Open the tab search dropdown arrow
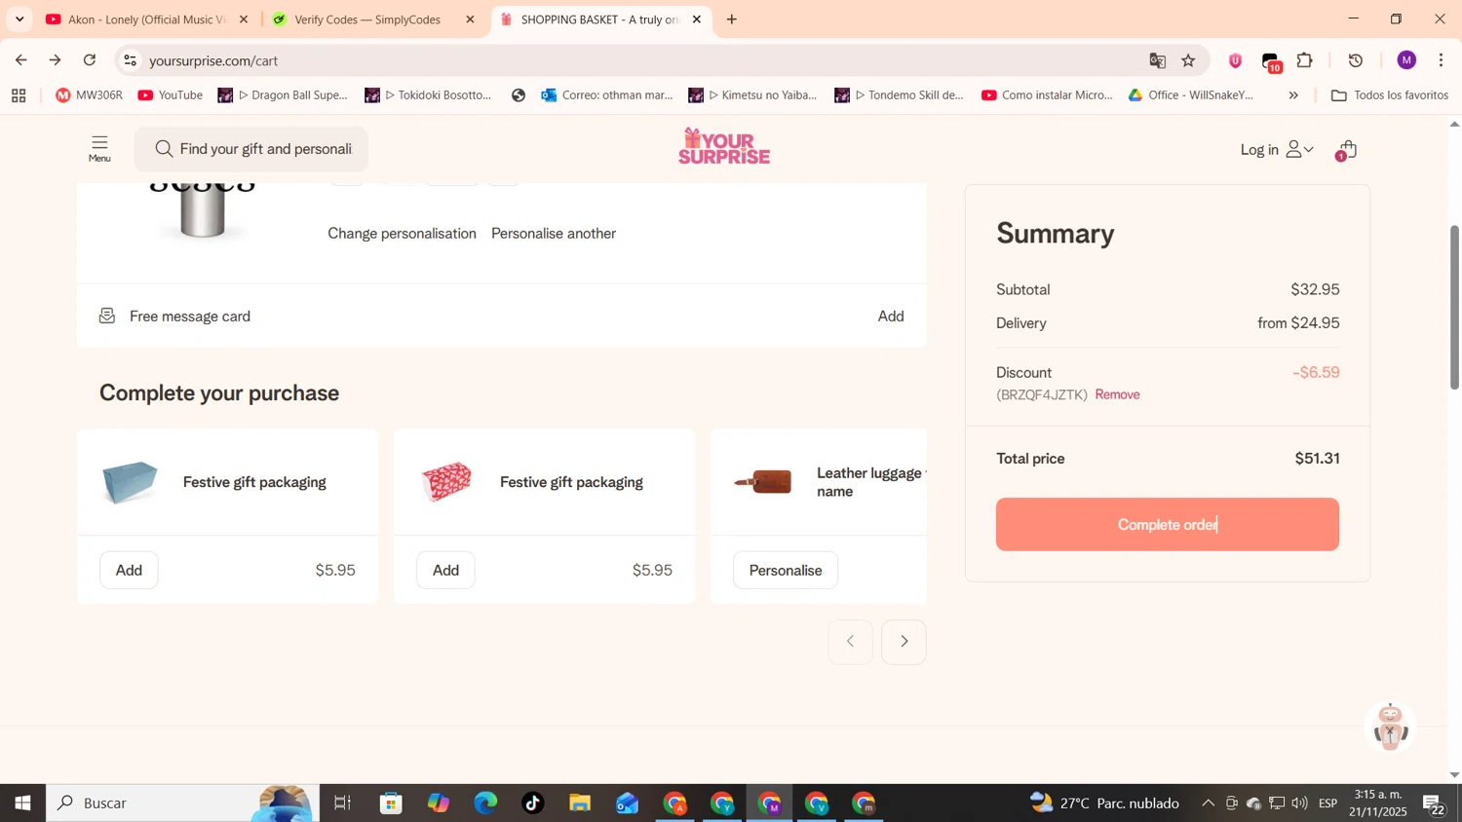 (x=19, y=19)
